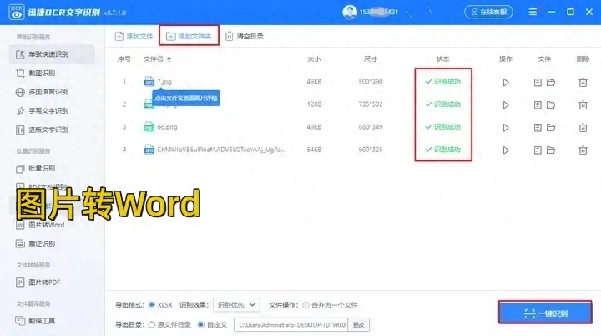The height and width of the screenshot is (336, 601).
Task: Click the export path input field
Action: pyautogui.click(x=291, y=325)
